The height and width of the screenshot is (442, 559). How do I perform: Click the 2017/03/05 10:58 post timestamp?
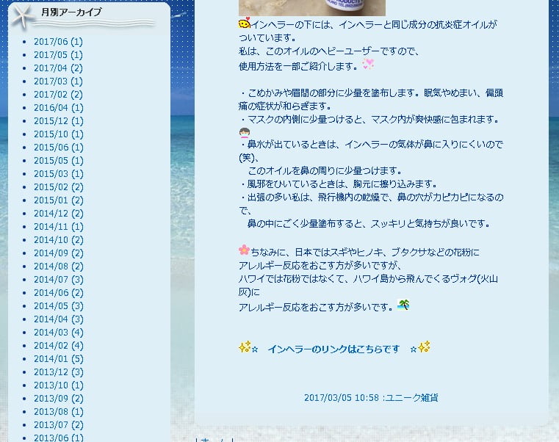[341, 397]
